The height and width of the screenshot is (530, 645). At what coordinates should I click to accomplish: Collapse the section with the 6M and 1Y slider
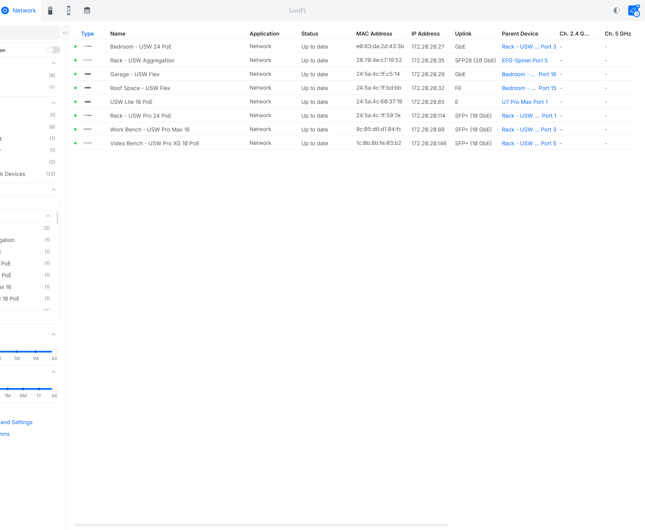click(54, 372)
